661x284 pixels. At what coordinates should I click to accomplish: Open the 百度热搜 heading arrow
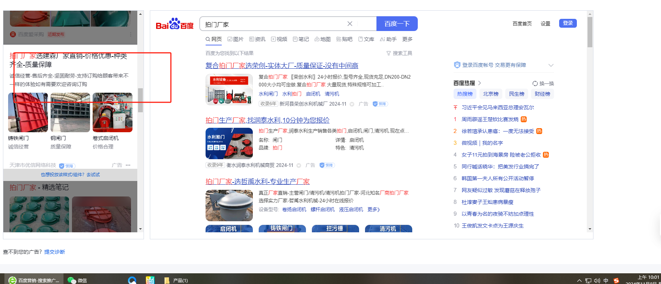pyautogui.click(x=479, y=83)
